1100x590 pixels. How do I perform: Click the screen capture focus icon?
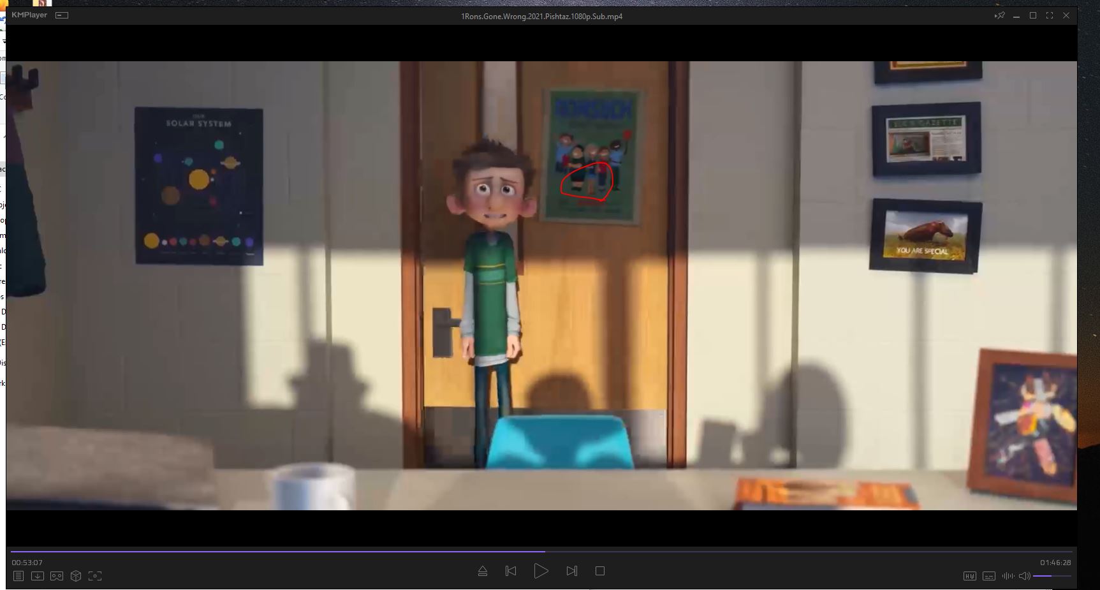[95, 576]
